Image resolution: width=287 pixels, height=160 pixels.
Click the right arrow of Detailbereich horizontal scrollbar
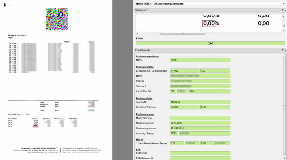coord(280,33)
